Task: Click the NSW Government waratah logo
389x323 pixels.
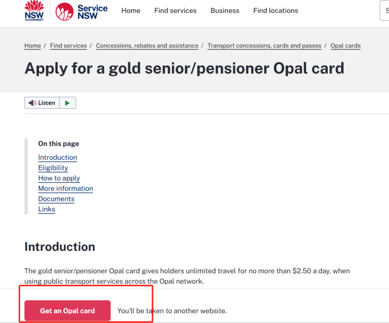Action: pos(34,11)
